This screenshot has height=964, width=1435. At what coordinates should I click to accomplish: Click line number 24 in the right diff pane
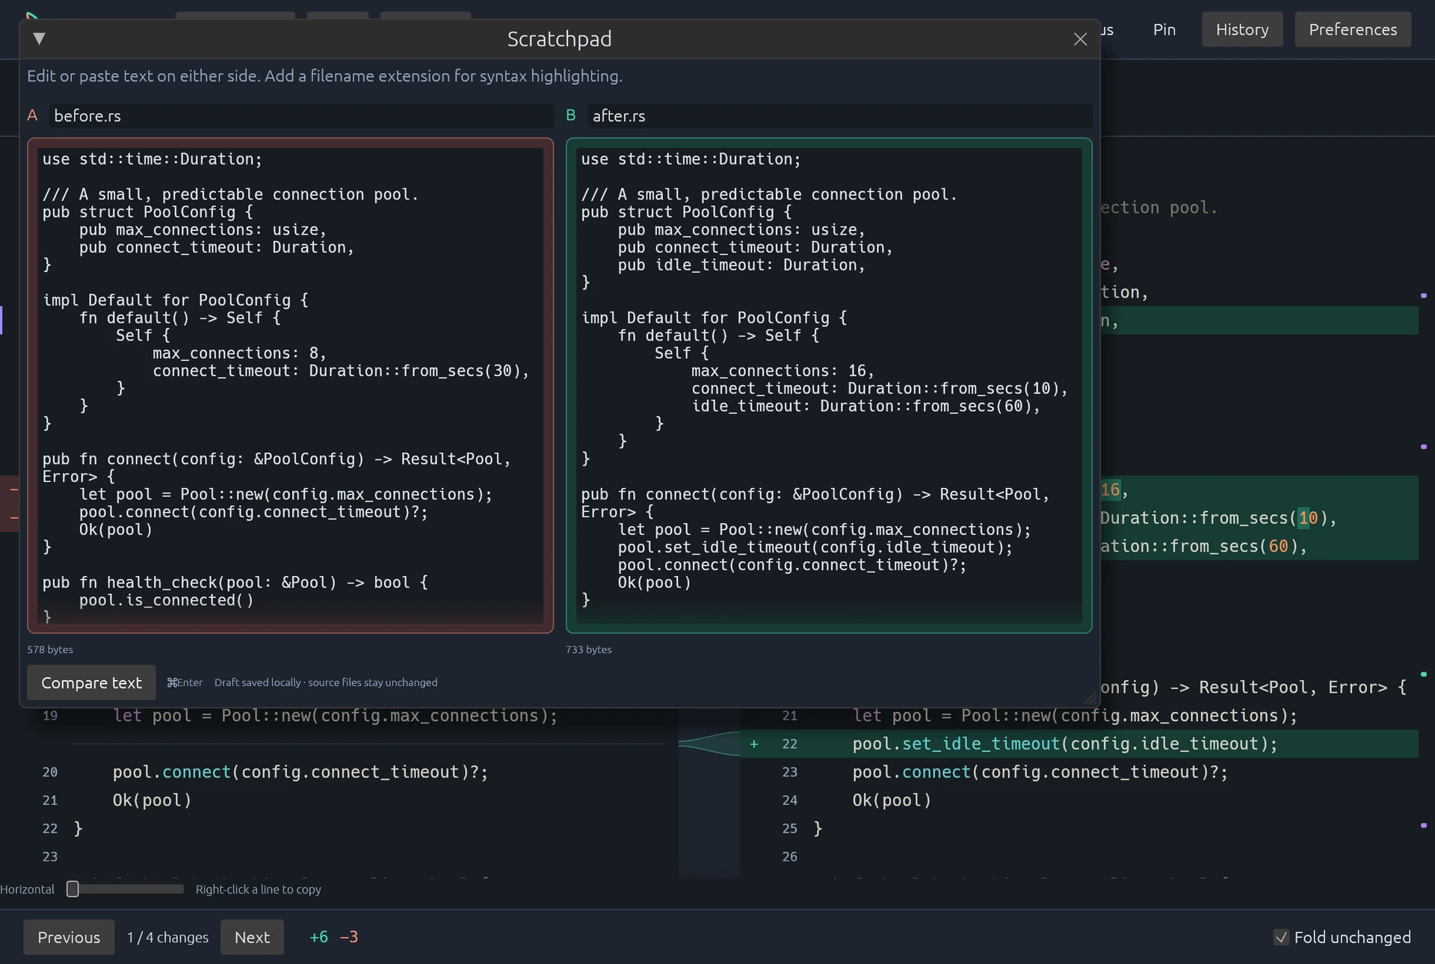click(x=789, y=800)
